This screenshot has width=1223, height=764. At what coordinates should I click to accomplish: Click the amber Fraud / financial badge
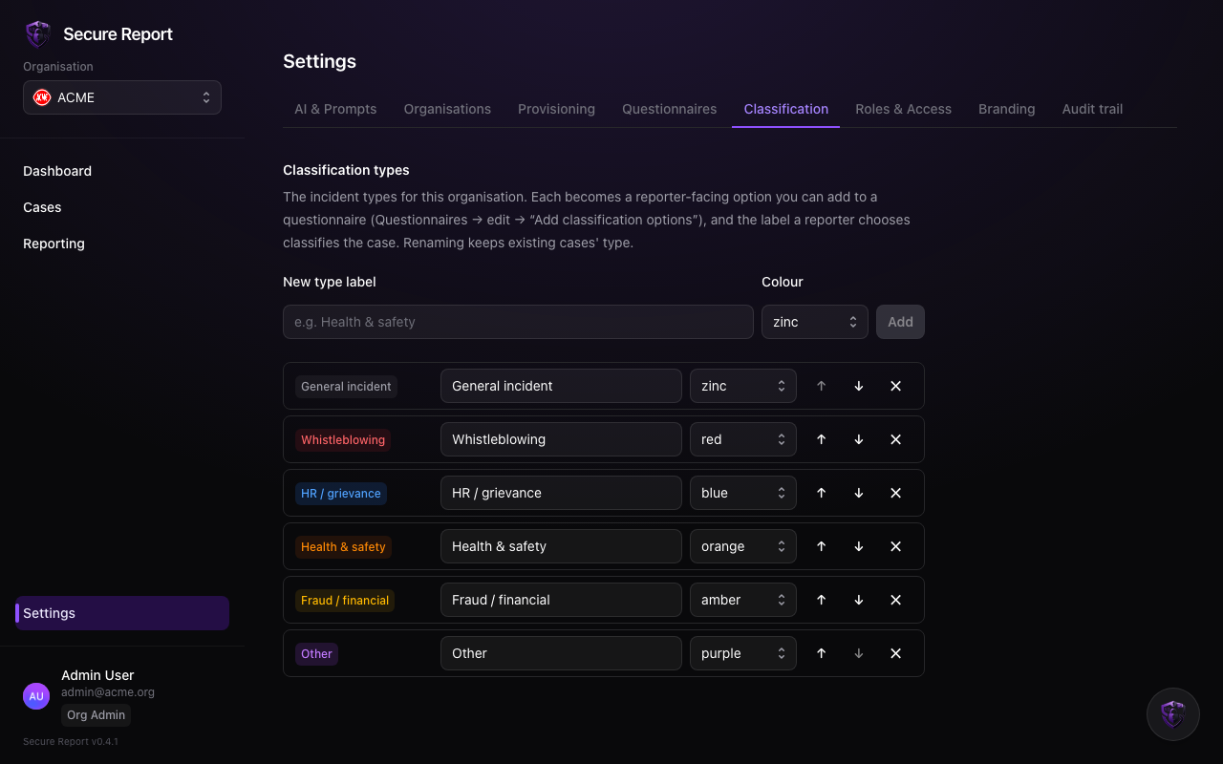(x=345, y=601)
